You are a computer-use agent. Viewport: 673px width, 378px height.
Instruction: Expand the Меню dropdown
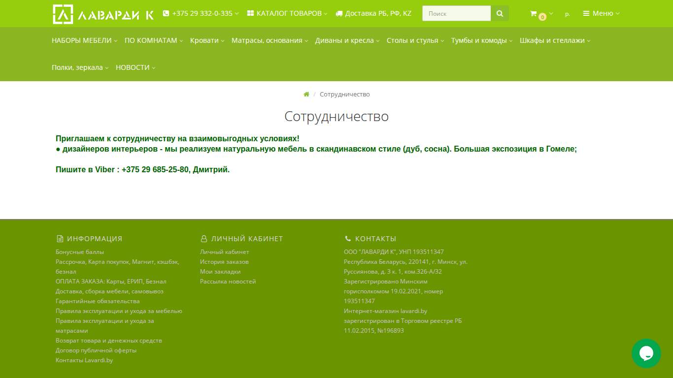pyautogui.click(x=602, y=13)
